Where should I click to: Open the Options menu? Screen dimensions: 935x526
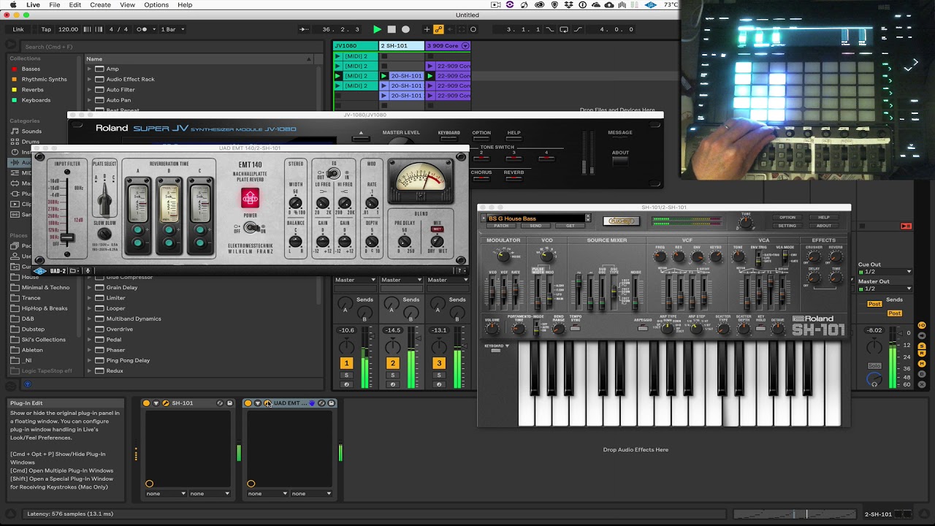click(156, 5)
